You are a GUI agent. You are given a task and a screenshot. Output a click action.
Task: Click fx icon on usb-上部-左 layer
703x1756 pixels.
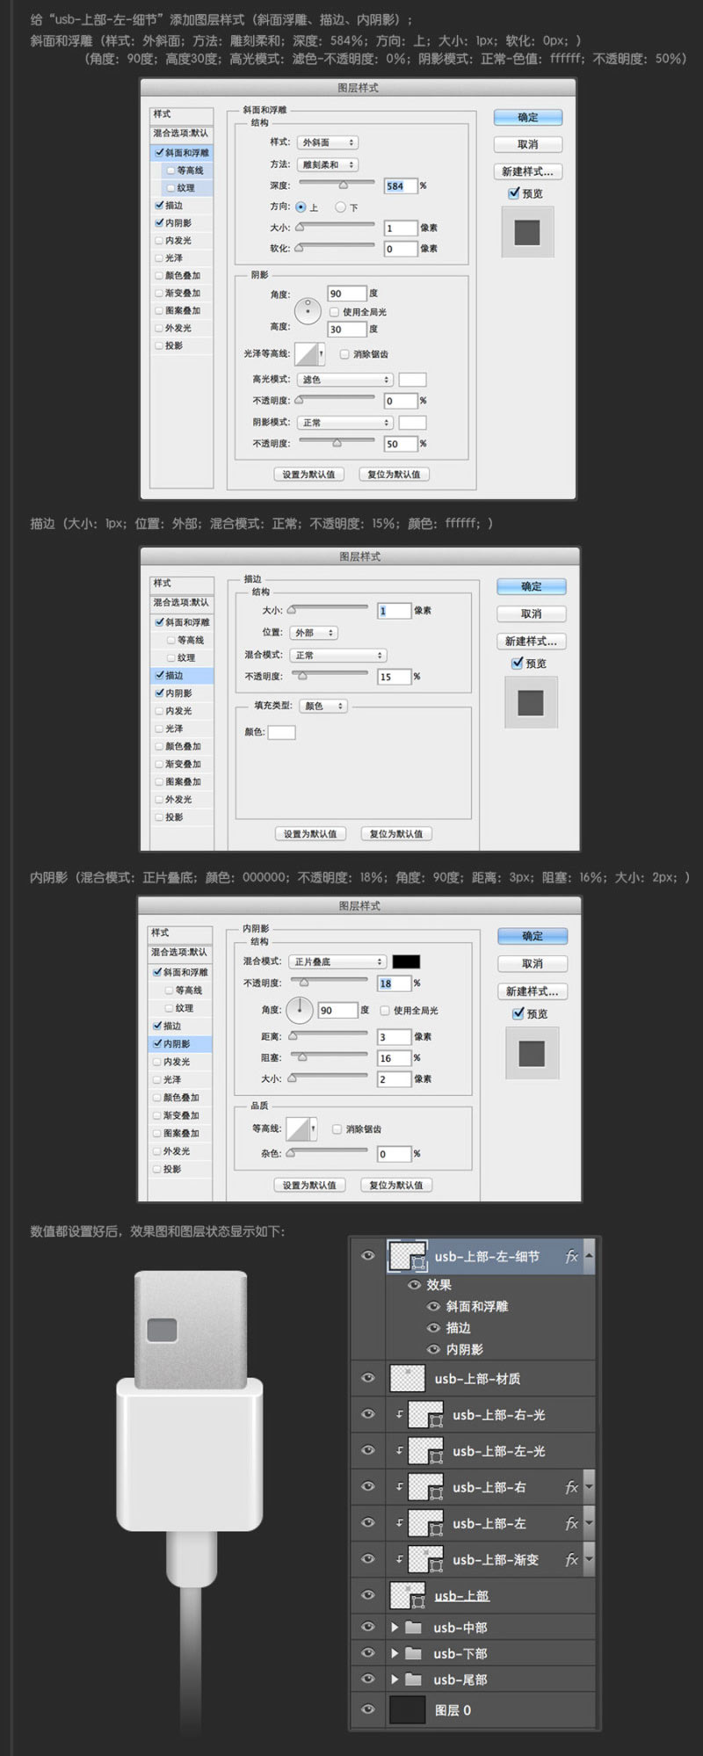point(571,1523)
